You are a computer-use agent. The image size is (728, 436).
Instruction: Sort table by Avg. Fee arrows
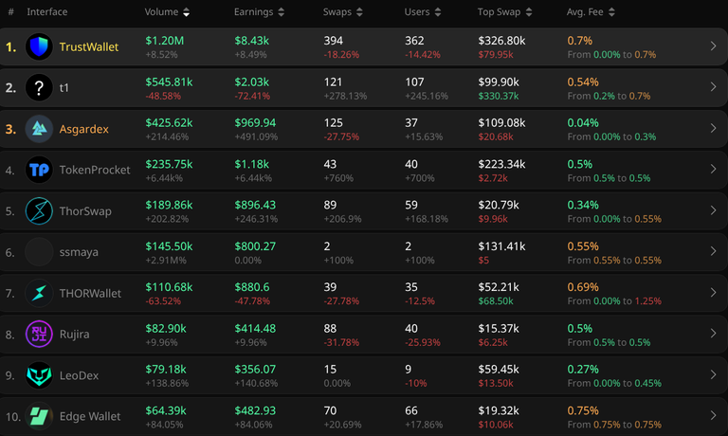pos(611,12)
